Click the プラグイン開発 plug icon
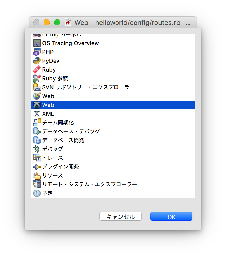 (37, 167)
